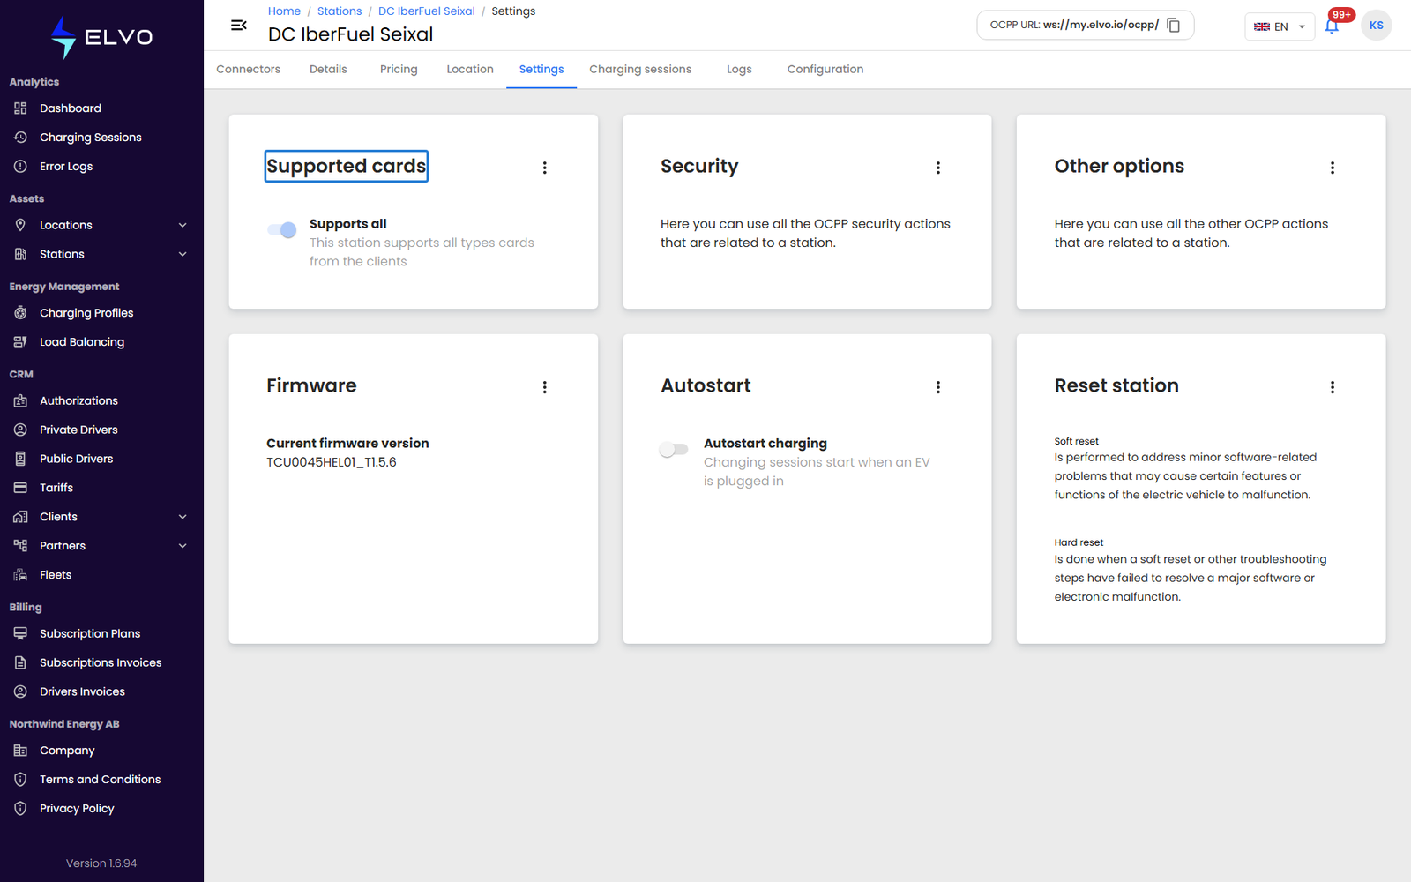This screenshot has width=1411, height=882.
Task: Click the Security card heading
Action: (699, 167)
